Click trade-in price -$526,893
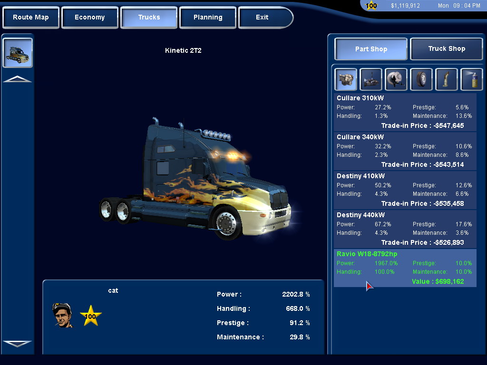Image resolution: width=487 pixels, height=365 pixels. click(422, 243)
